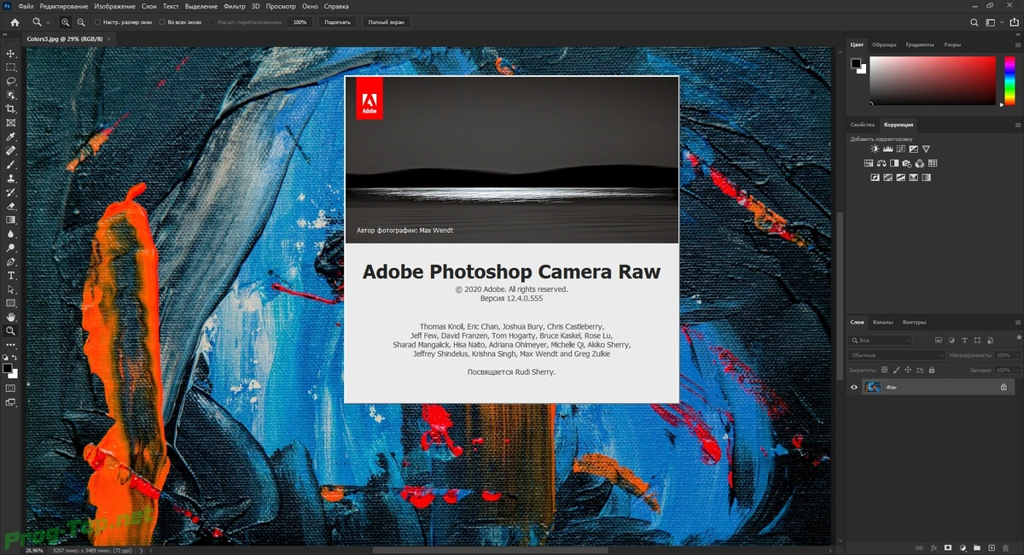
Task: Add a Channel Mixer adjustment
Action: (920, 163)
